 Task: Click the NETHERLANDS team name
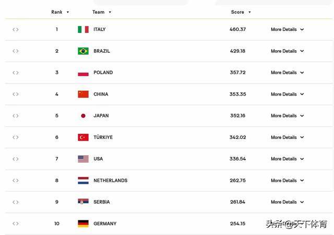click(x=110, y=181)
